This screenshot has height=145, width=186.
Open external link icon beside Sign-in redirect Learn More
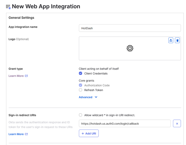[26, 134]
